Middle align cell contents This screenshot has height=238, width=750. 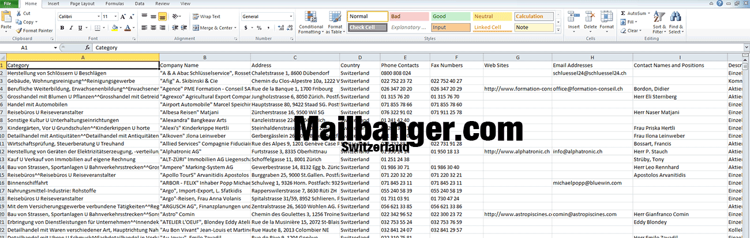(x=153, y=17)
